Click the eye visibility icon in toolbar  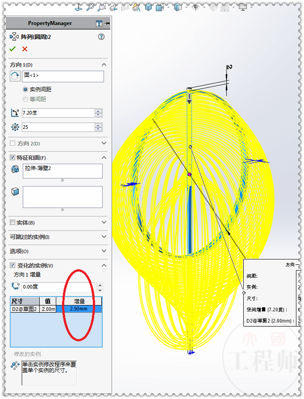pos(196,8)
